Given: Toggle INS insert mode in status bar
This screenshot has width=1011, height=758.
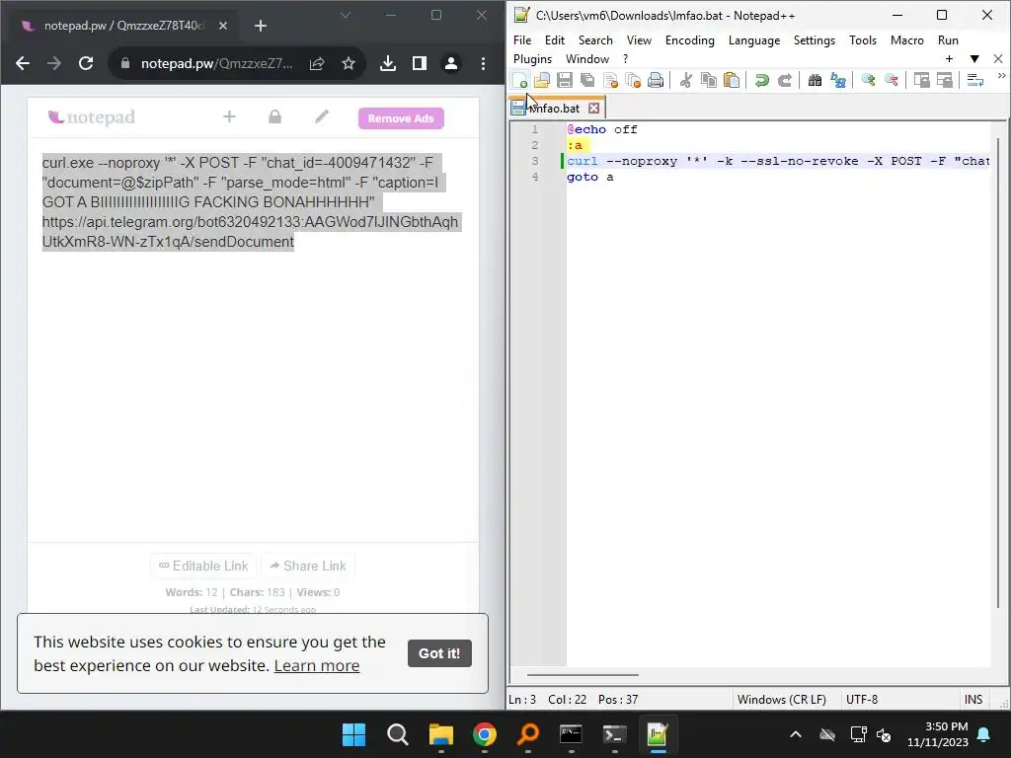Looking at the screenshot, I should 972,700.
